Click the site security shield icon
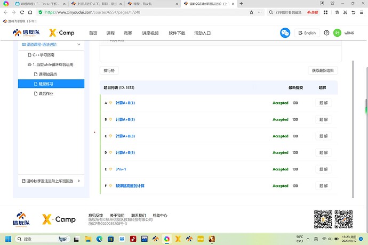Image resolution: width=368 pixels, height=245 pixels. 41,12
